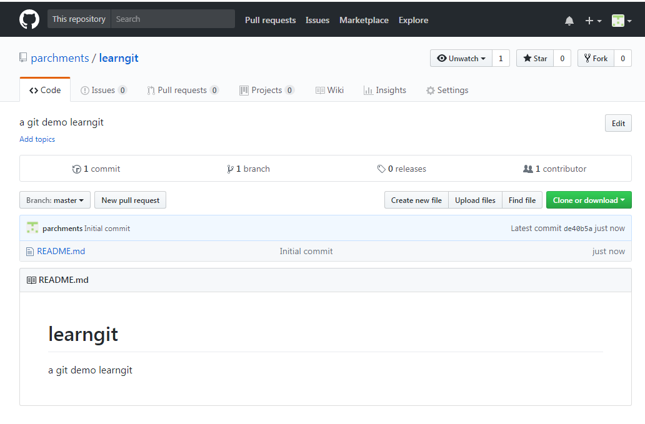Fork the learngit repository

(x=596, y=58)
